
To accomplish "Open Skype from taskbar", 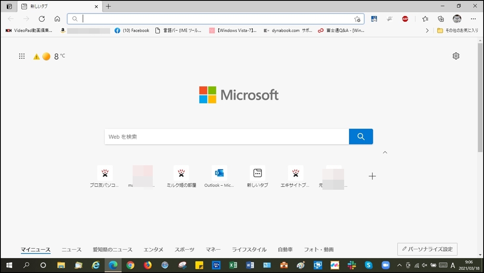I will click(369, 265).
